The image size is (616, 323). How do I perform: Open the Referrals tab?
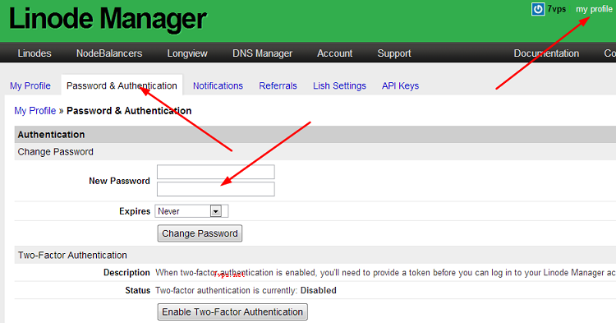tap(278, 85)
